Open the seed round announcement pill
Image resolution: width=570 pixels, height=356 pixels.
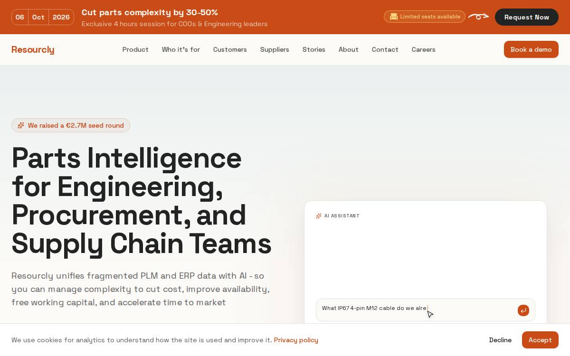pos(71,125)
